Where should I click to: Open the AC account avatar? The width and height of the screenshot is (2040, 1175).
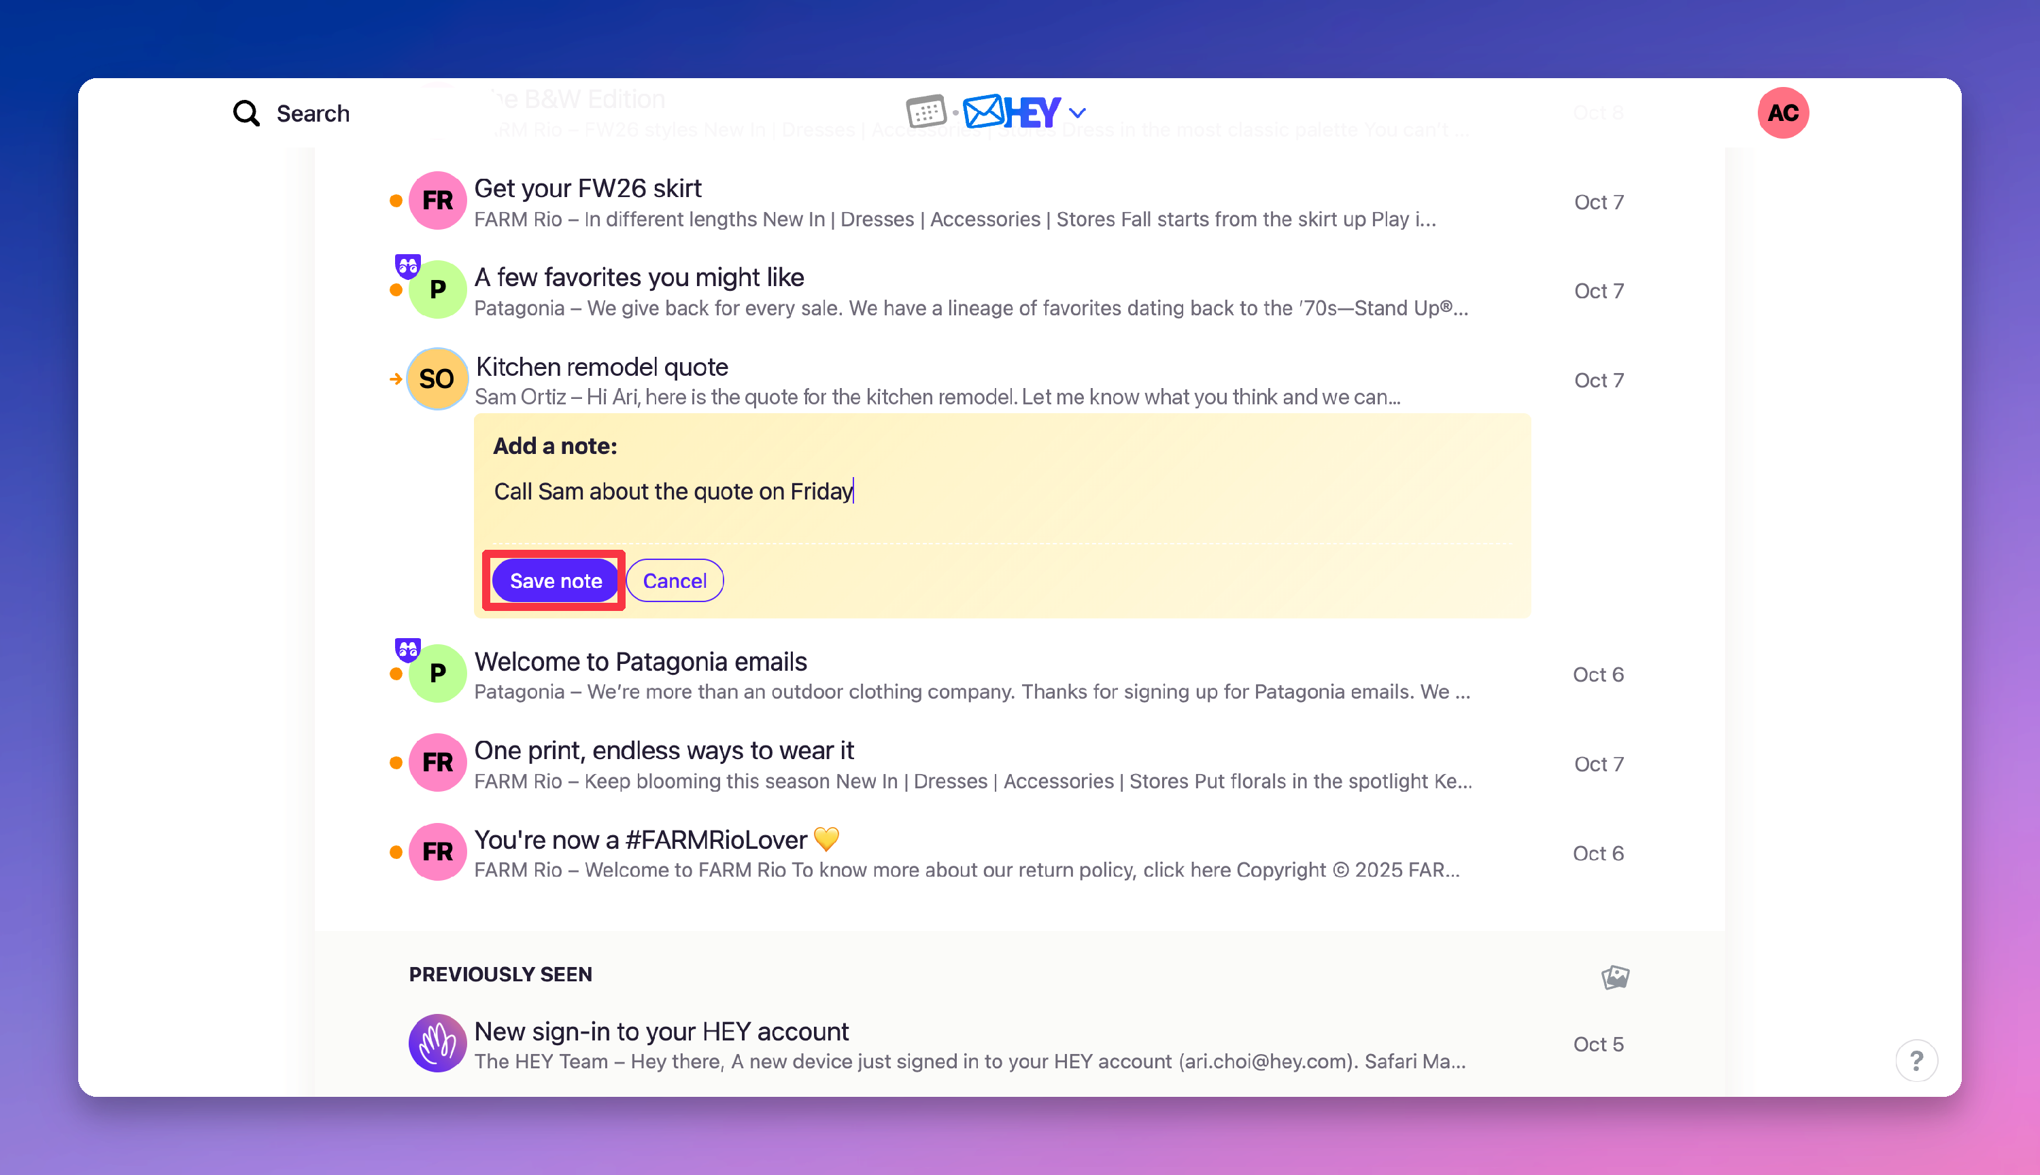click(1782, 113)
